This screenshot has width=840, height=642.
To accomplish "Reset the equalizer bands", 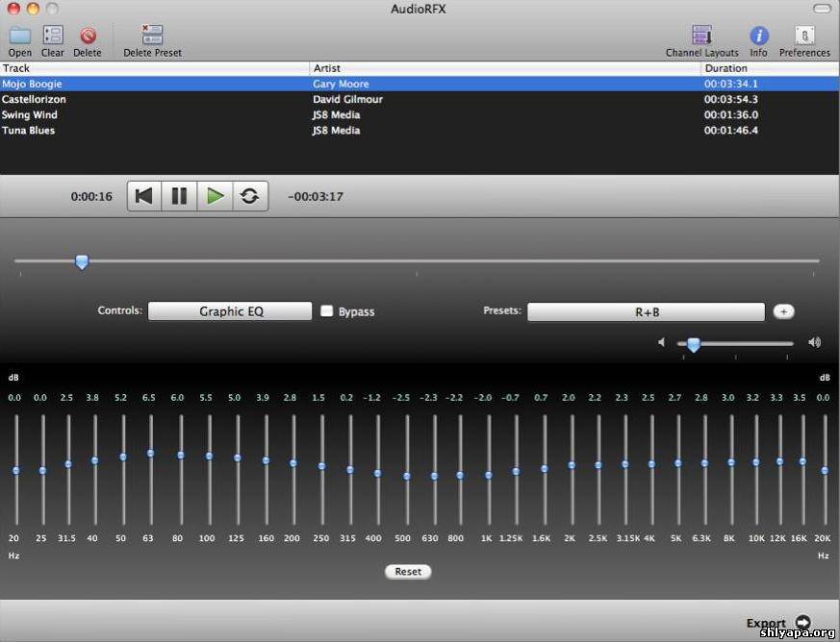I will click(408, 571).
